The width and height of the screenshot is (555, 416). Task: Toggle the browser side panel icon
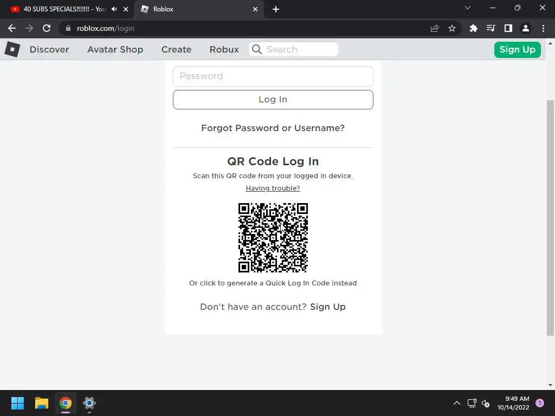point(508,28)
